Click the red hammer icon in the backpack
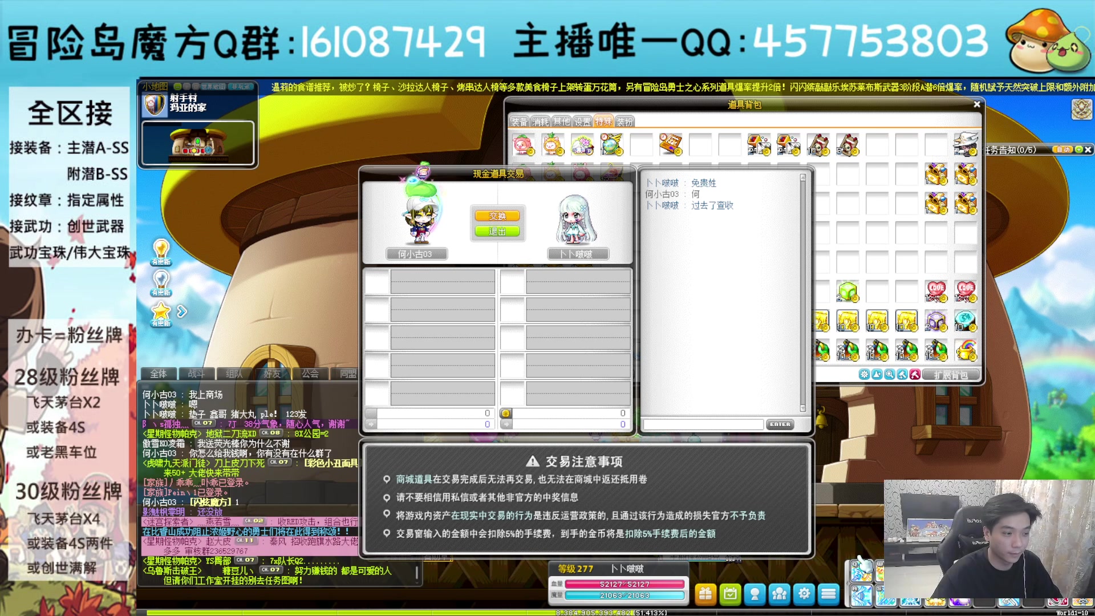This screenshot has width=1095, height=616. 915,375
